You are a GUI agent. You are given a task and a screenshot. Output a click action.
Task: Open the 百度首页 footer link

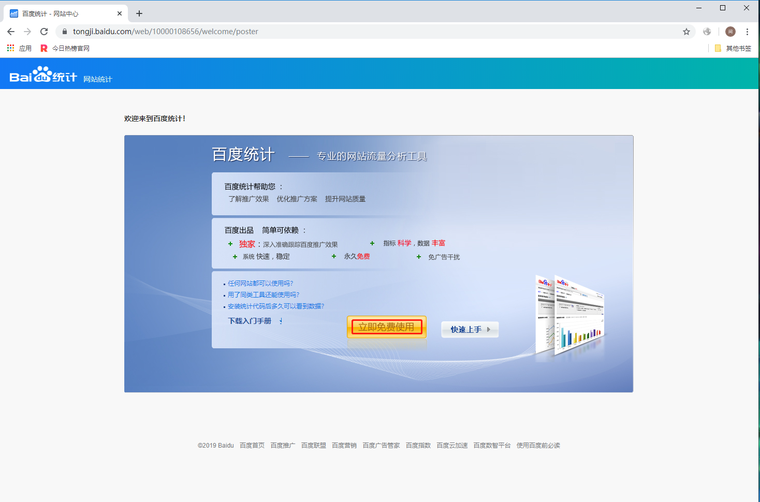pos(252,446)
